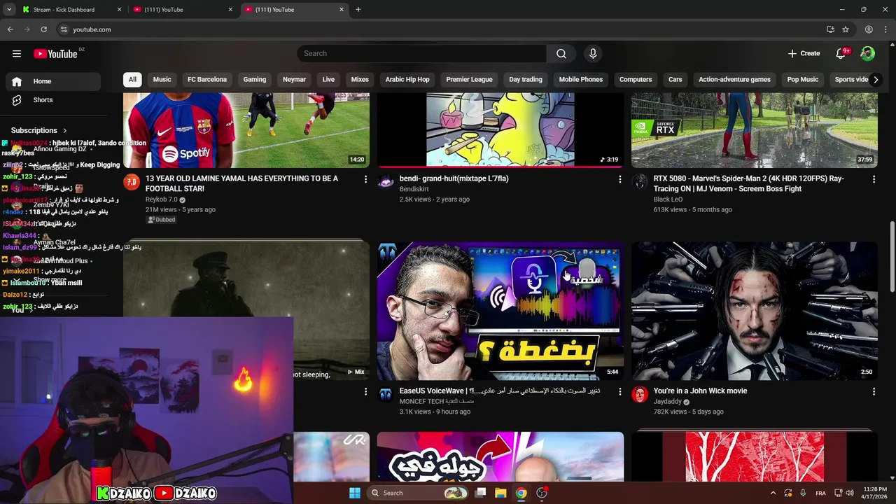Open Chrome profile icon
896x504 pixels.
click(x=869, y=29)
